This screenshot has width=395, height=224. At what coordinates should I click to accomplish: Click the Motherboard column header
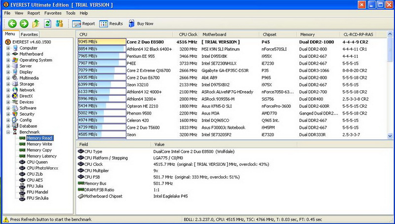click(229, 35)
